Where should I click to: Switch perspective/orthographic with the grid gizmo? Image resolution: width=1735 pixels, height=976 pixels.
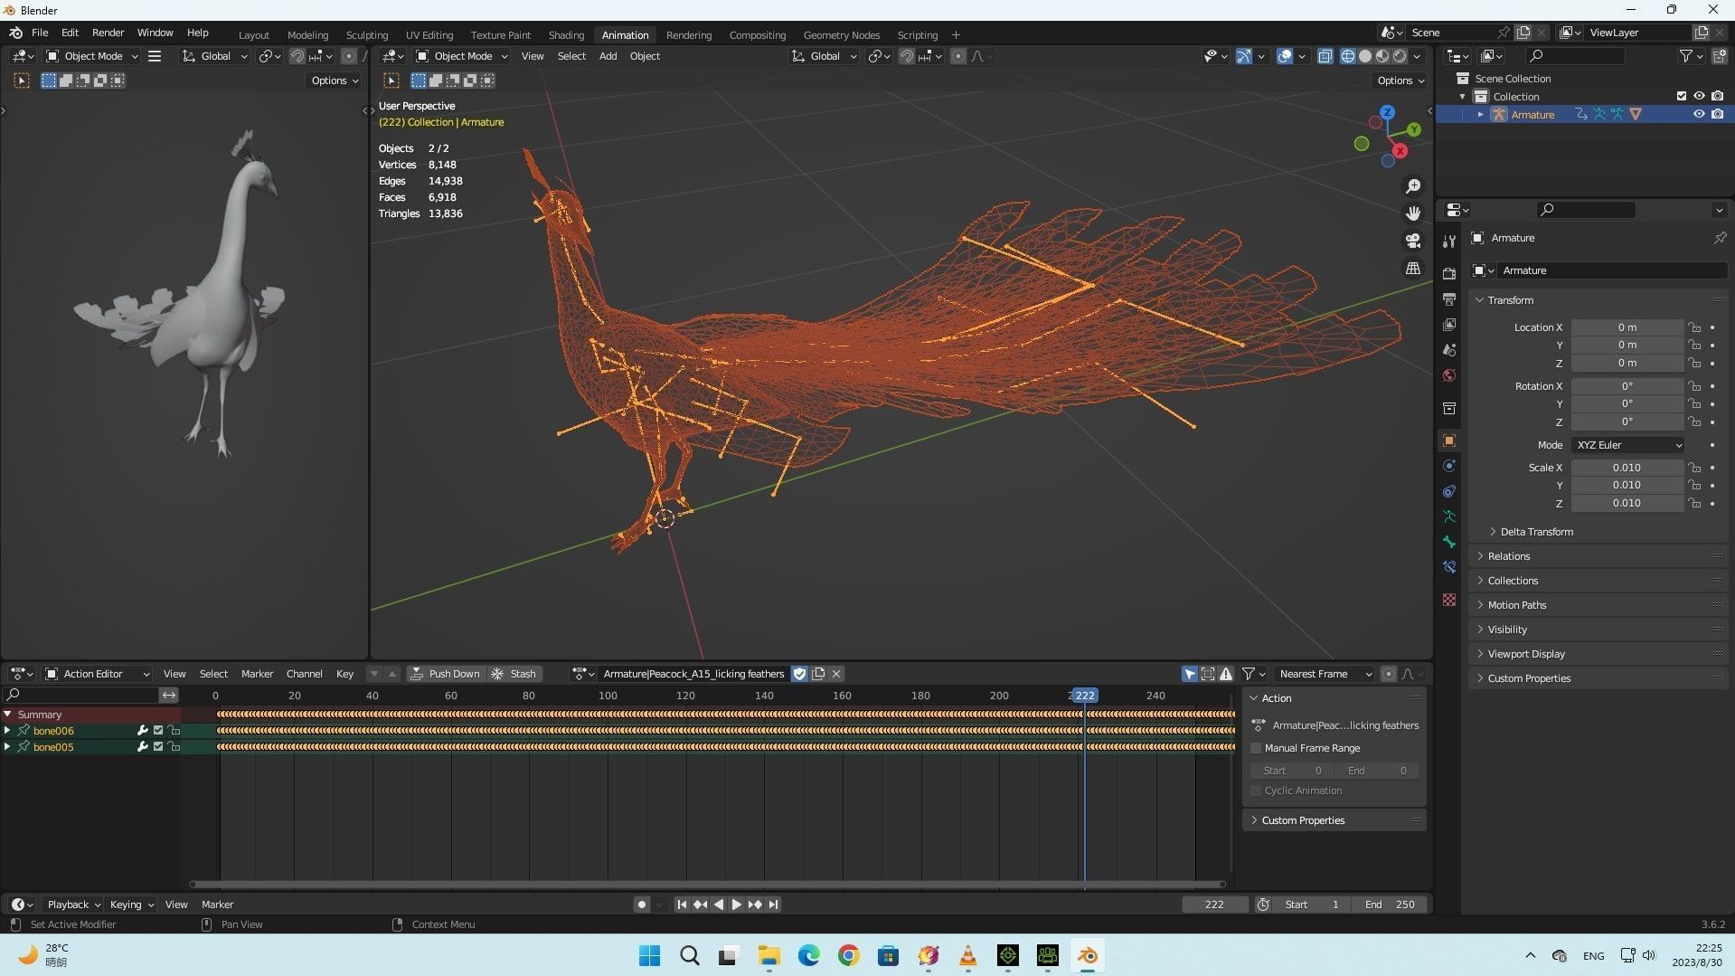(1412, 269)
